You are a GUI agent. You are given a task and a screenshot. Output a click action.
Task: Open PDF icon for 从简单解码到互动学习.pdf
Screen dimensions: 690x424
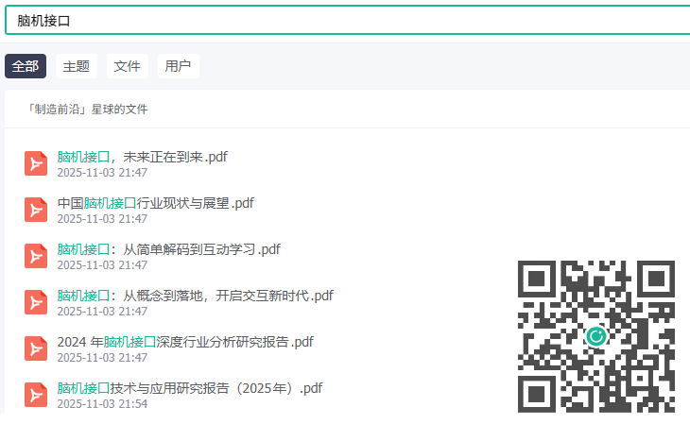coord(36,256)
